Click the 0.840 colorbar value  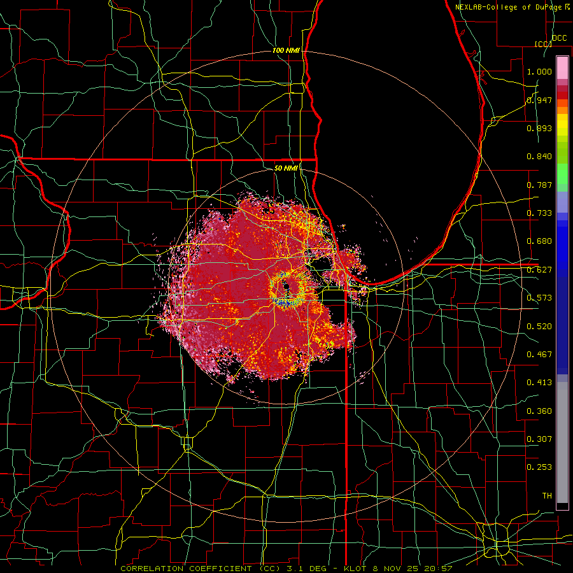(539, 157)
